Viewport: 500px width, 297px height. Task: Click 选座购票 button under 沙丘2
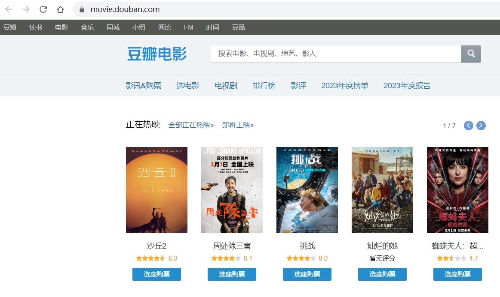click(156, 274)
